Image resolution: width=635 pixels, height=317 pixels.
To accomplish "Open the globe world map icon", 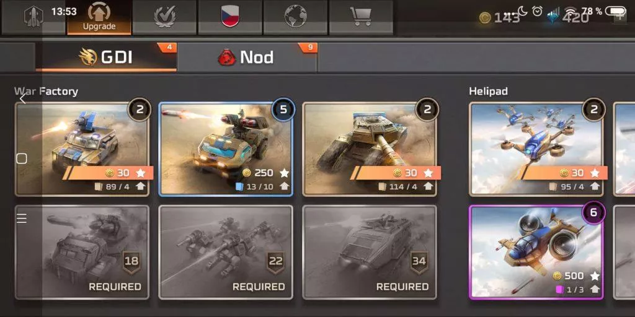I will click(296, 17).
